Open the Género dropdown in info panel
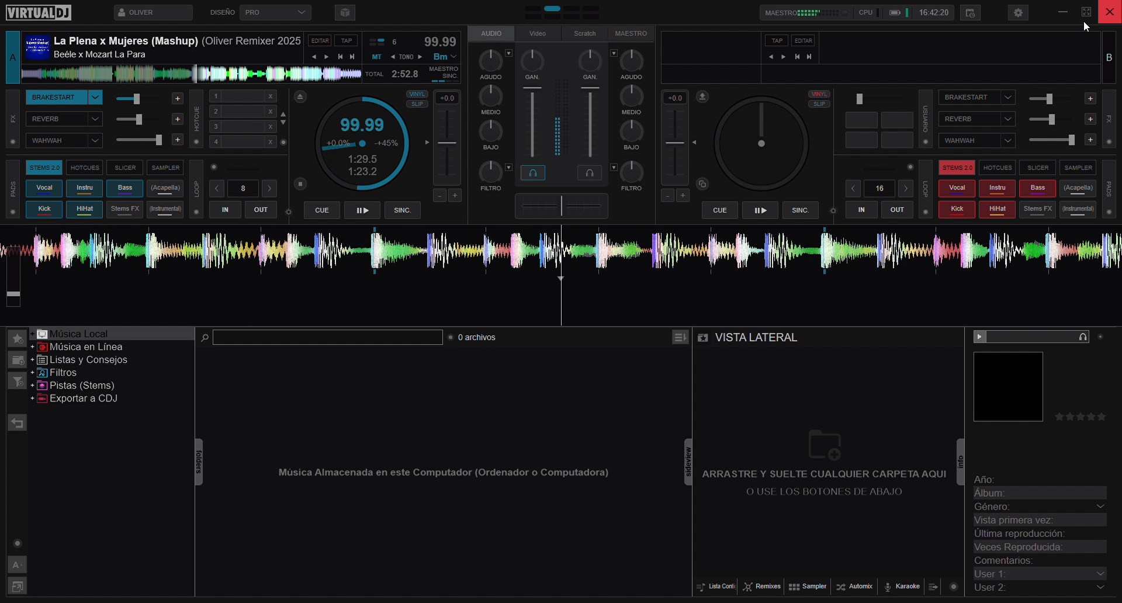The image size is (1122, 603). pyautogui.click(x=1100, y=507)
